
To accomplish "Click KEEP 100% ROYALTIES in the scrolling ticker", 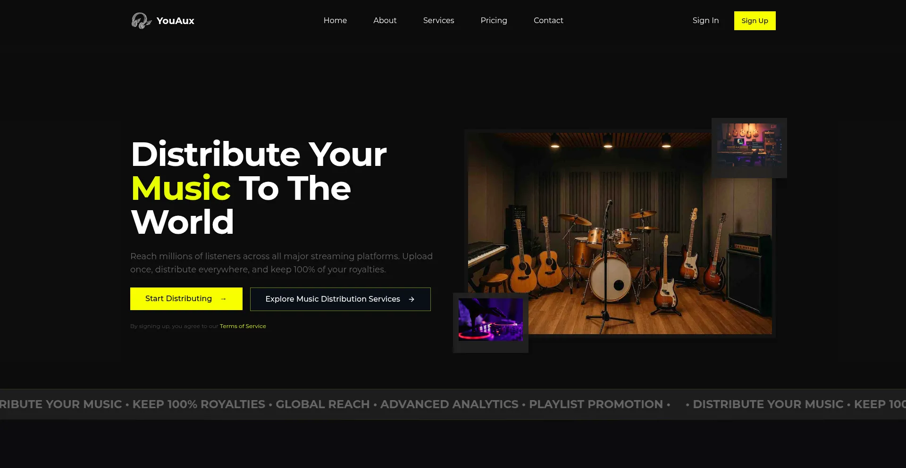I will pos(199,404).
